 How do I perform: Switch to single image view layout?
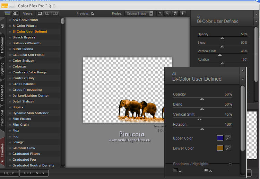(x=40, y=14)
